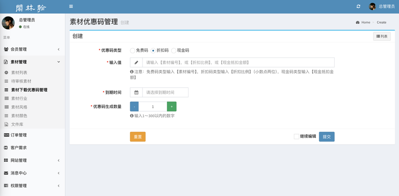Viewport: 399px width, 196px height.
Task: Click the 会员管理 users icon
Action: pos(6,49)
